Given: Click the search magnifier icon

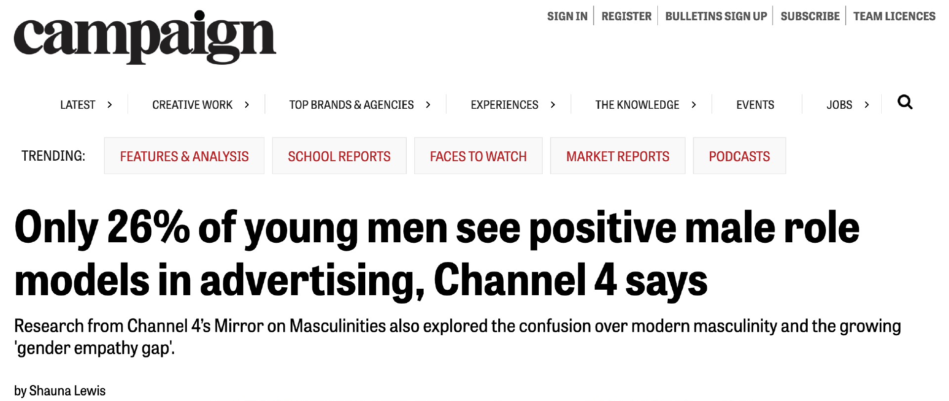Looking at the screenshot, I should click(905, 102).
